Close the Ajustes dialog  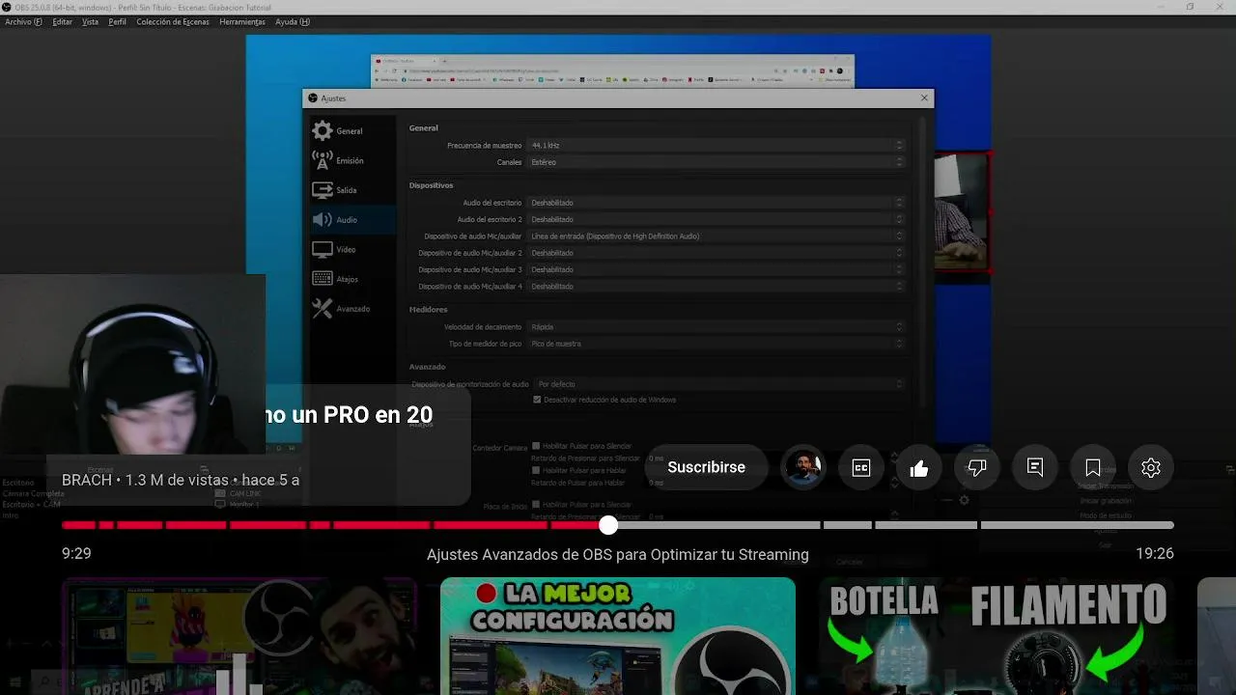924,97
